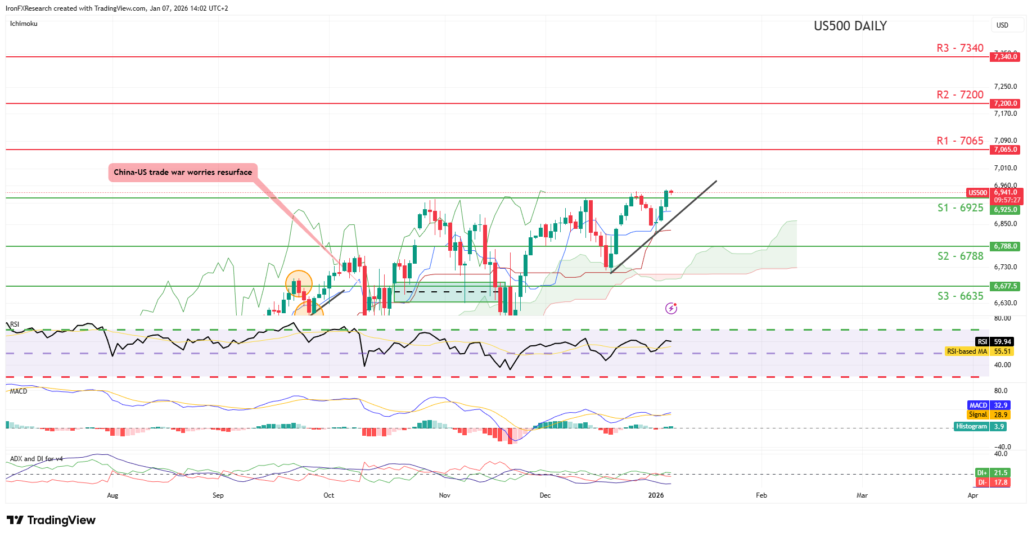Screen dimensions: 1032x537
Task: Select the China-US trade war annotation
Action: point(183,172)
